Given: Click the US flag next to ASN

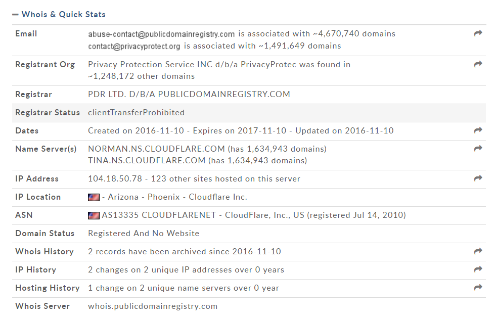Looking at the screenshot, I should pyautogui.click(x=94, y=215).
